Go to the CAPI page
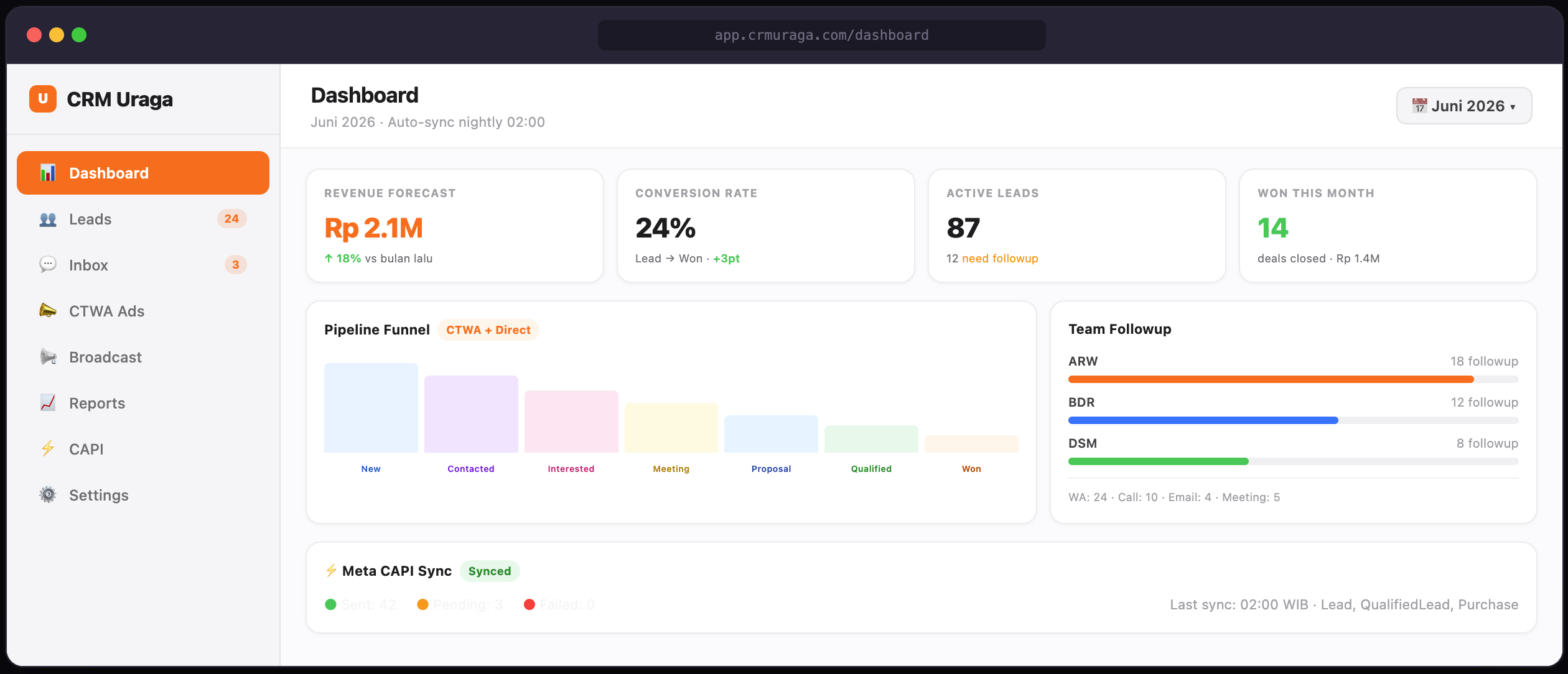Screen dimensions: 1568x674 point(143,449)
